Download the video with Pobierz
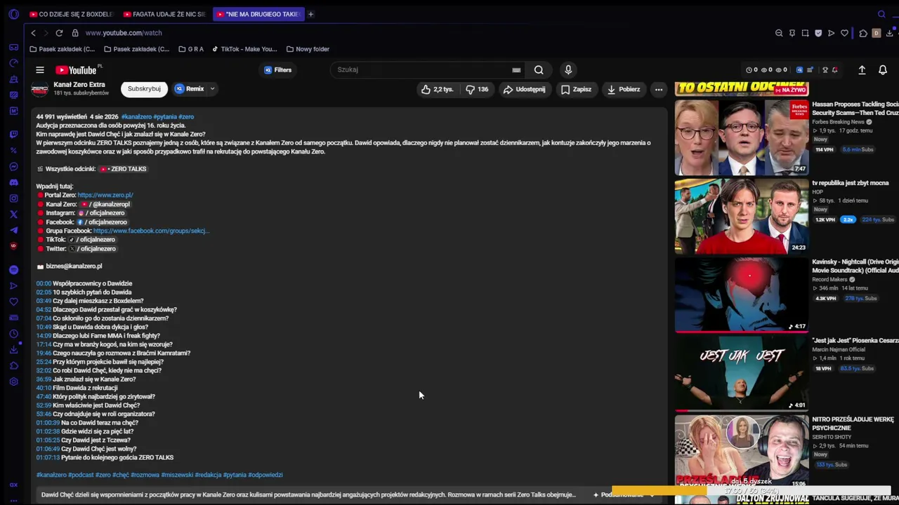Image resolution: width=899 pixels, height=505 pixels. [624, 90]
